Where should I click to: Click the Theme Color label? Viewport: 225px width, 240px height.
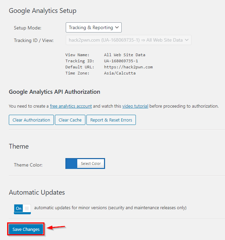(x=28, y=165)
